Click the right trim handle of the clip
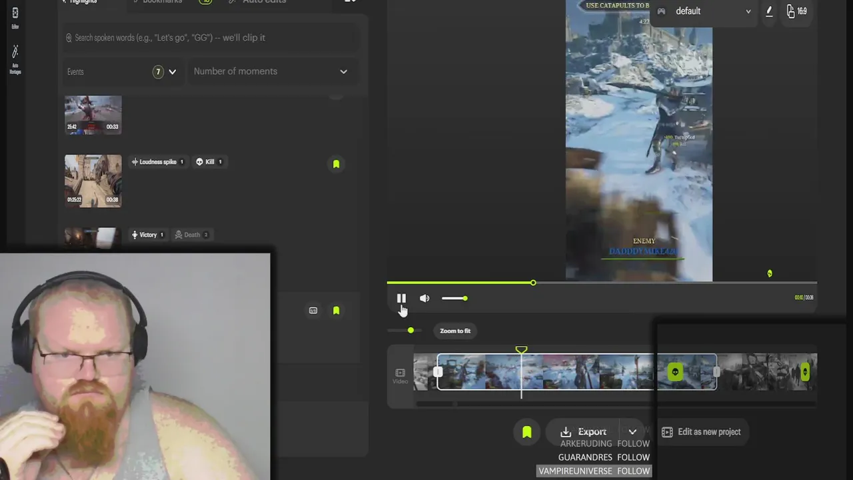This screenshot has width=853, height=480. (x=716, y=372)
